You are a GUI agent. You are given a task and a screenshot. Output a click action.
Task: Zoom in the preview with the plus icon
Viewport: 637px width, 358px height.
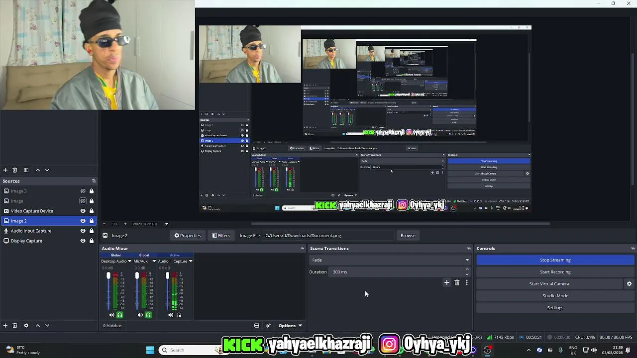tap(125, 224)
